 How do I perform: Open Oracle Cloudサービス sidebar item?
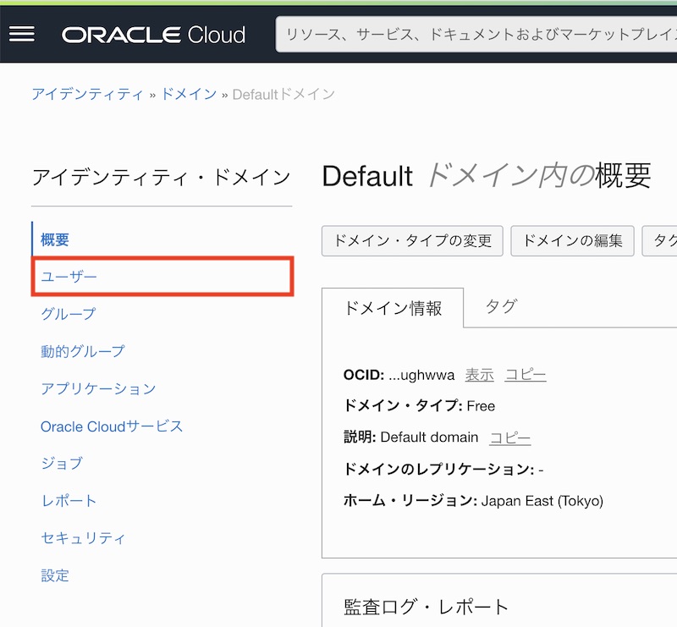(x=112, y=426)
